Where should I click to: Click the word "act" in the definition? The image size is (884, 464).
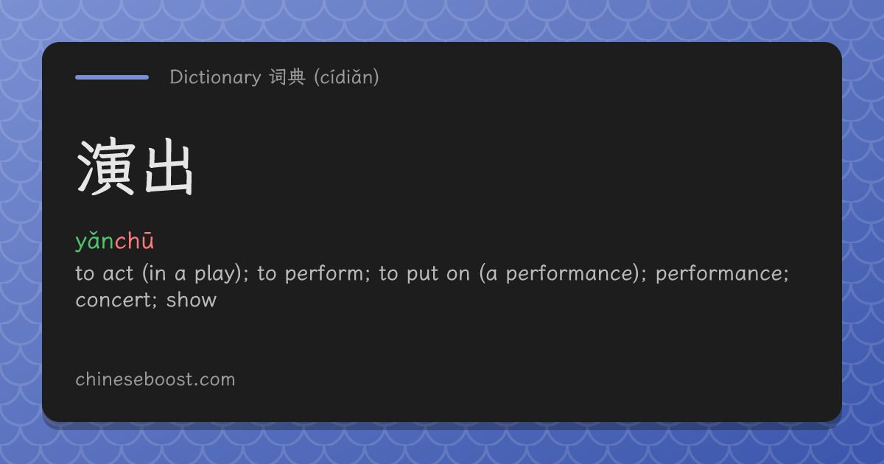coord(118,273)
